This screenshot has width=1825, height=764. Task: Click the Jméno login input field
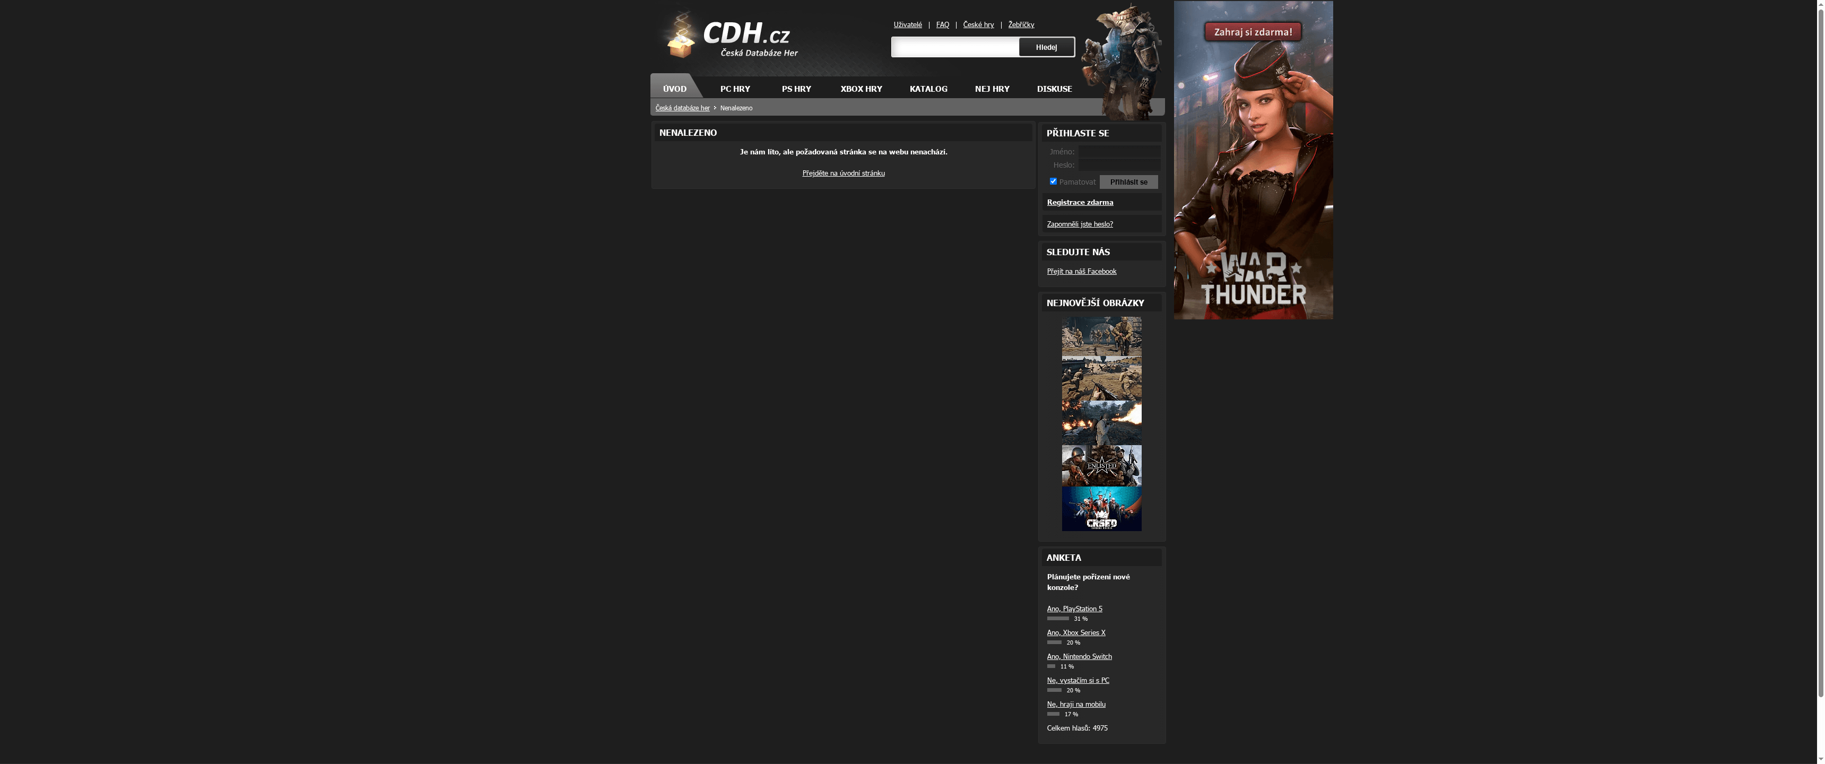(1119, 151)
